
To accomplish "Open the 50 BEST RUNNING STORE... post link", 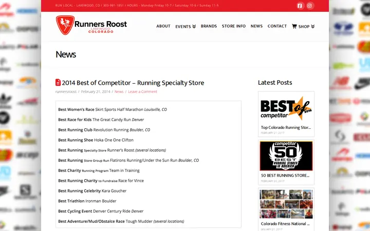I will (285, 176).
